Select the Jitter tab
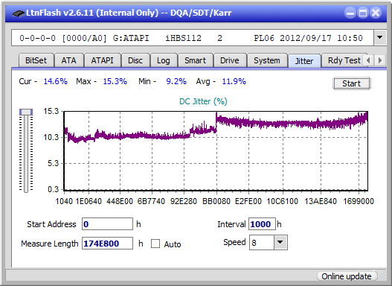Image resolution: width=392 pixels, height=286 pixels. coord(304,61)
